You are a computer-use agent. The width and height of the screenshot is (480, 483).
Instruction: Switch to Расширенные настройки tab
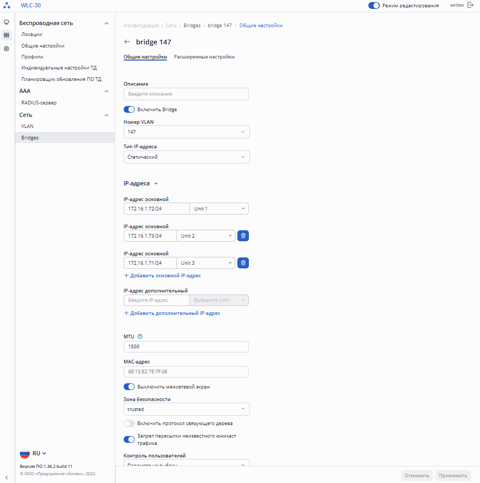pyautogui.click(x=204, y=57)
